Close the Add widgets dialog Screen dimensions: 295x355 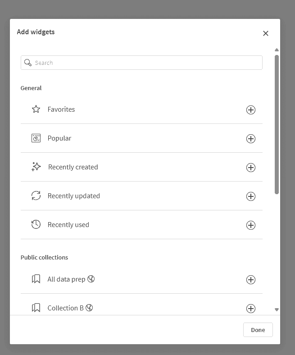pyautogui.click(x=266, y=33)
